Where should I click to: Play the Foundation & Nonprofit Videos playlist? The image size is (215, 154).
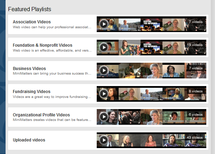click(104, 47)
